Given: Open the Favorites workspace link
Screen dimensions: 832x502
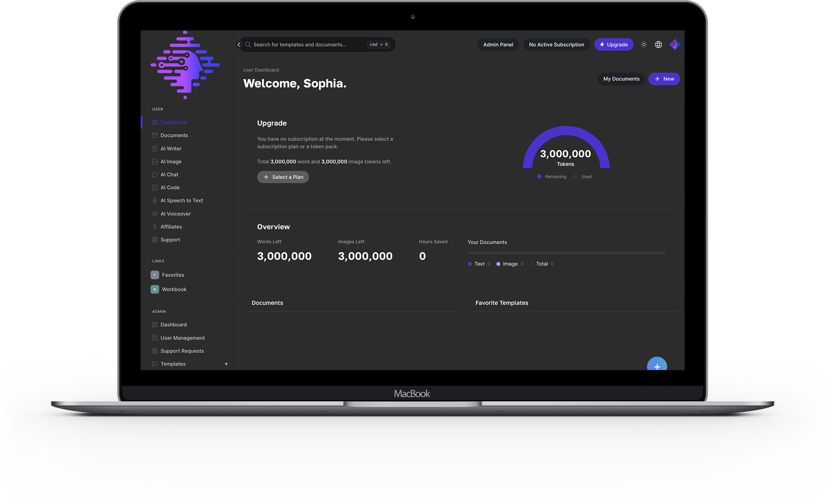Looking at the screenshot, I should pyautogui.click(x=173, y=275).
